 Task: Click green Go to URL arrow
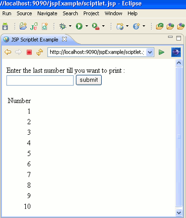(161, 52)
